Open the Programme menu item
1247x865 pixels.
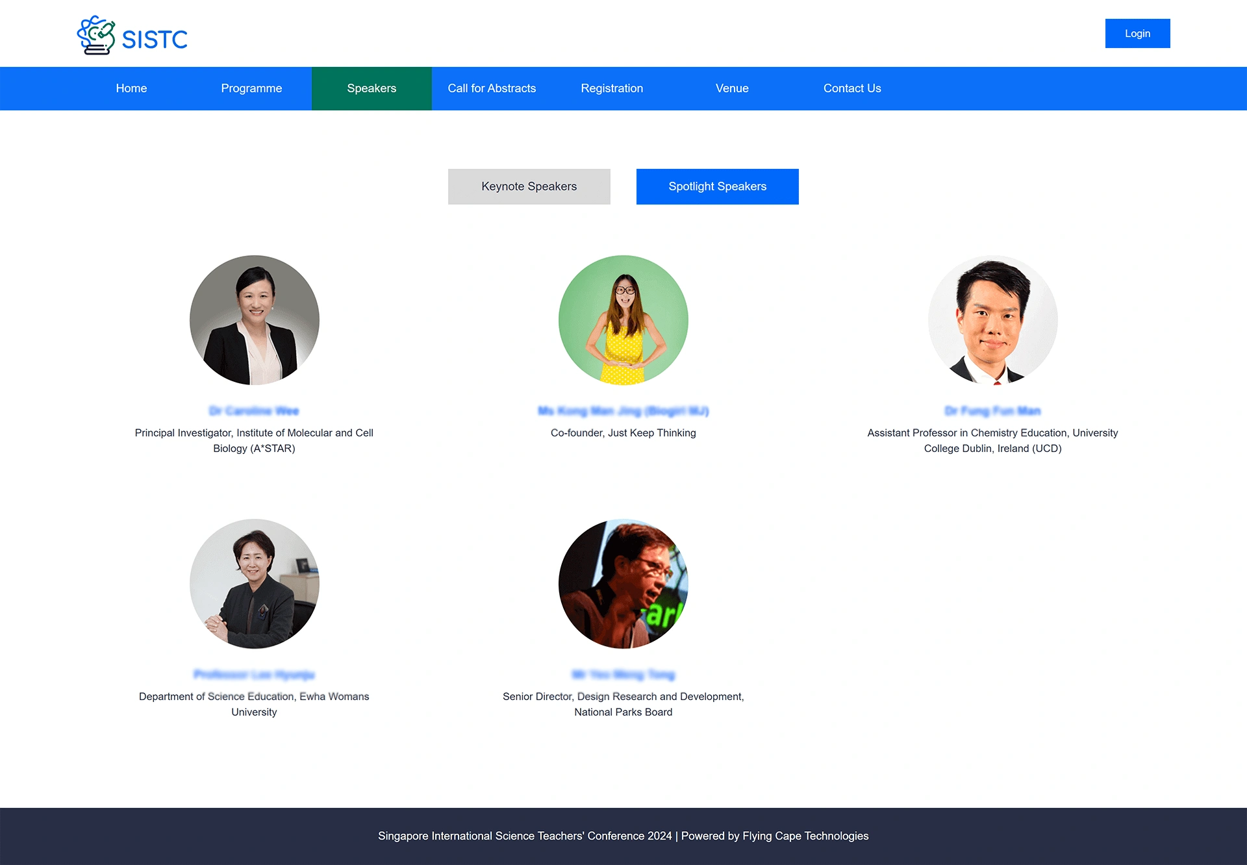coord(251,88)
